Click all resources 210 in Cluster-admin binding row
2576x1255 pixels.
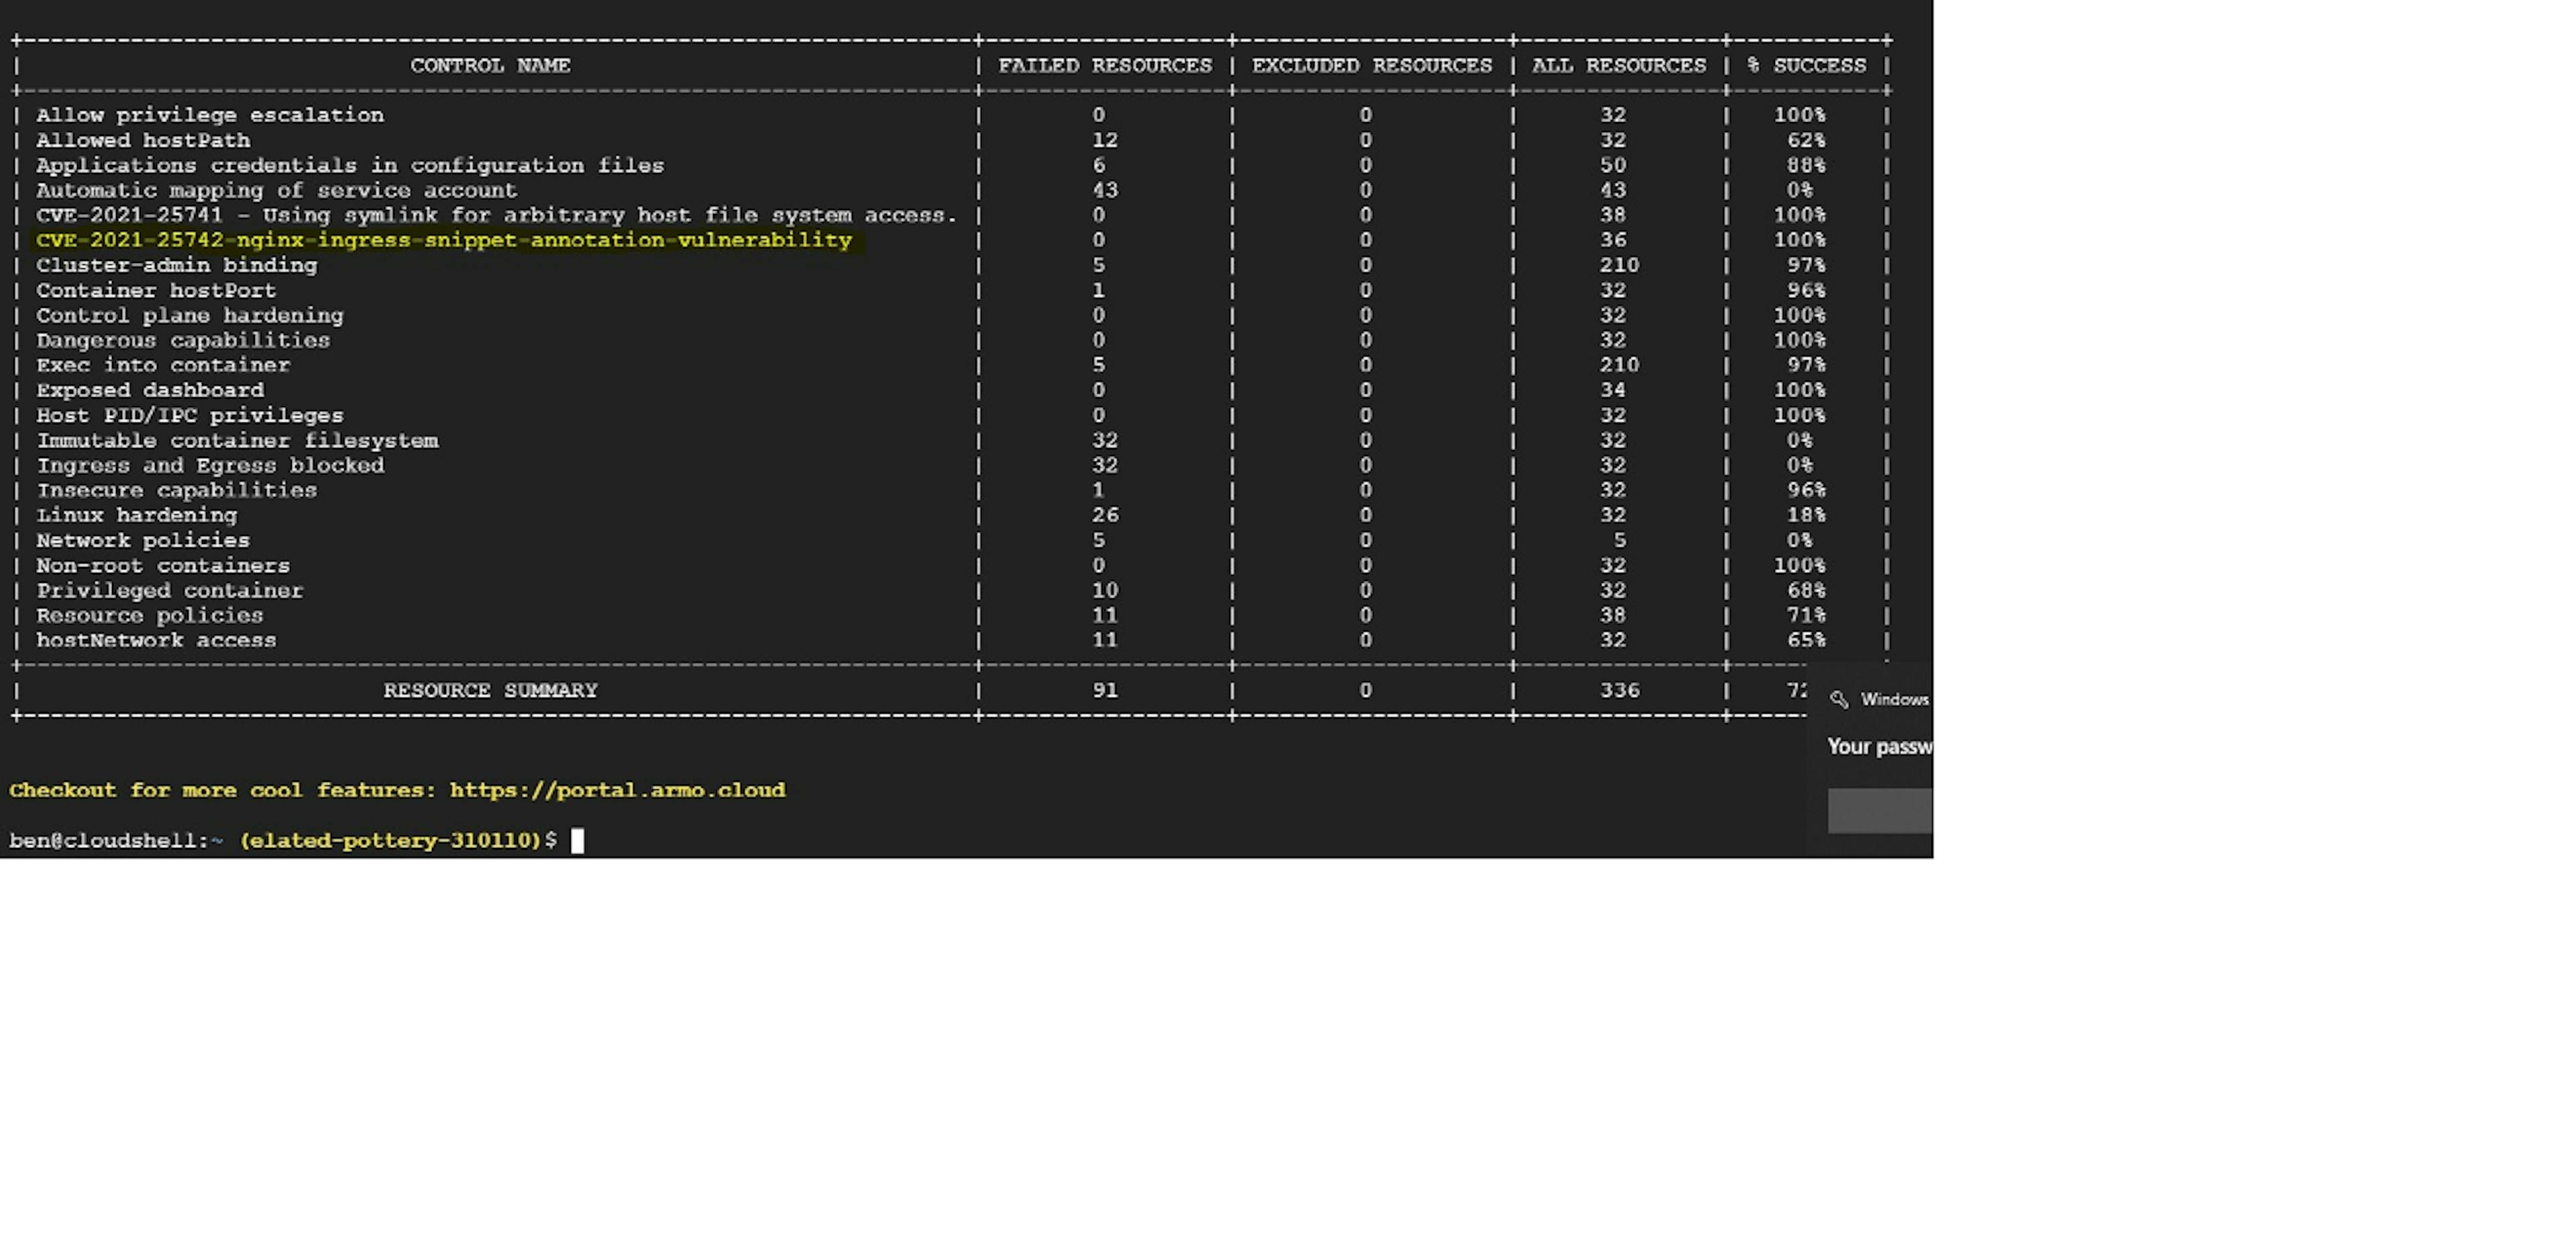[1619, 265]
